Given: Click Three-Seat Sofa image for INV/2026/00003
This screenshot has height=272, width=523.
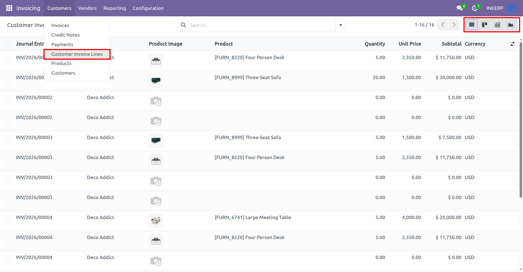Looking at the screenshot, I should click(x=156, y=141).
